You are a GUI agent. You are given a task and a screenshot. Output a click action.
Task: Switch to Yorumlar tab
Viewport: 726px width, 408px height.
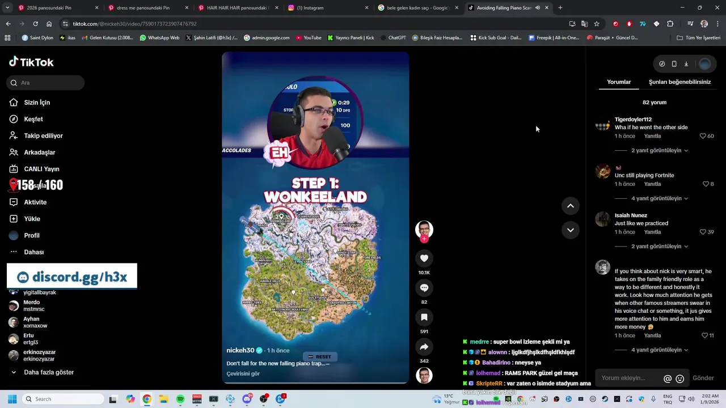[619, 82]
